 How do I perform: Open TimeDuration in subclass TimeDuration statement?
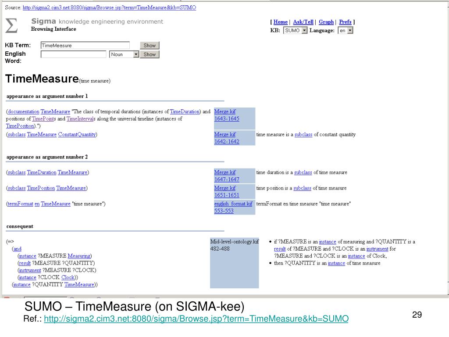click(x=42, y=172)
